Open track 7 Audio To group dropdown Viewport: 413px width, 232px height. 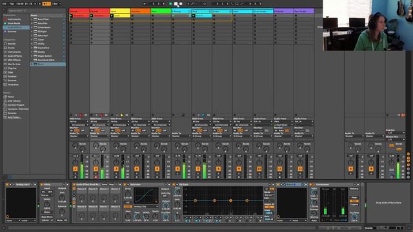tap(202, 136)
